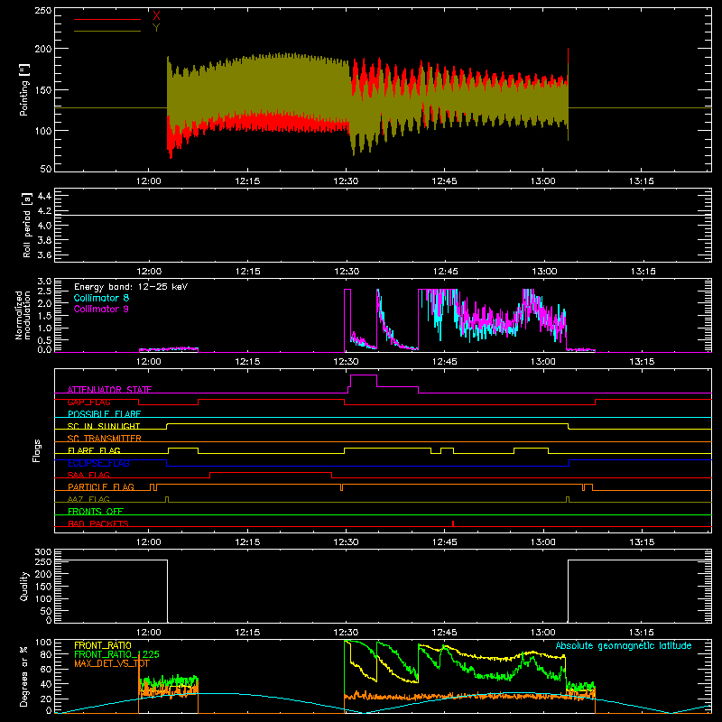722x722 pixels.
Task: Click the Absolute geomagnetic latitude label
Action: (x=624, y=645)
